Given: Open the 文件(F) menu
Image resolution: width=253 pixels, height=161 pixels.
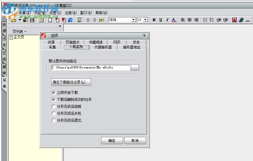Looking at the screenshot, I should coord(9,13).
